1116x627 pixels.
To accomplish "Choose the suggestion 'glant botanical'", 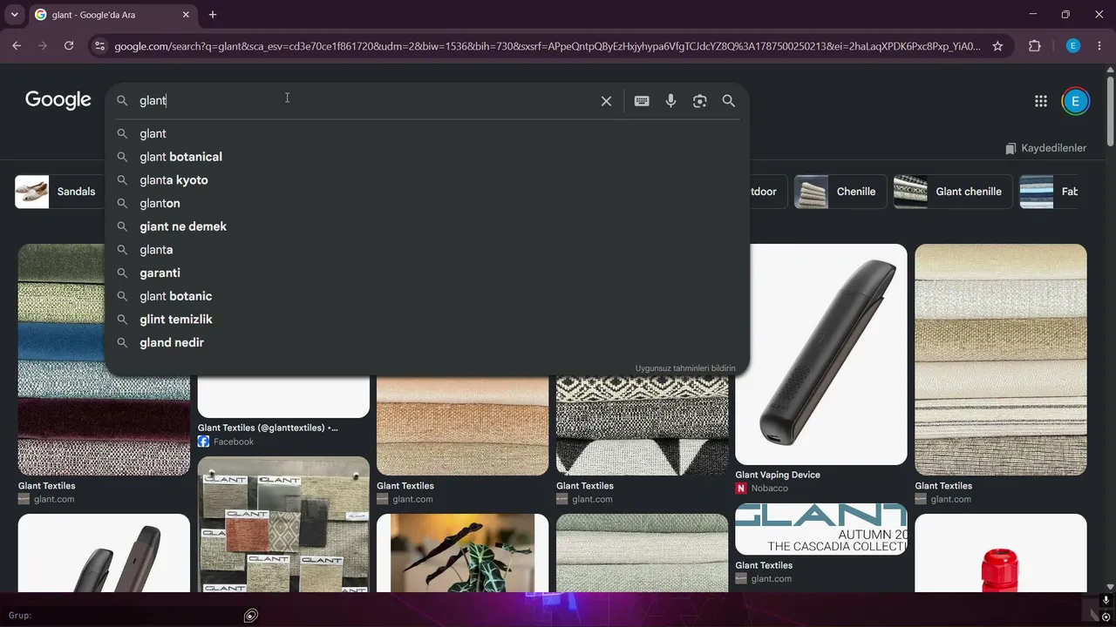I will (427, 157).
